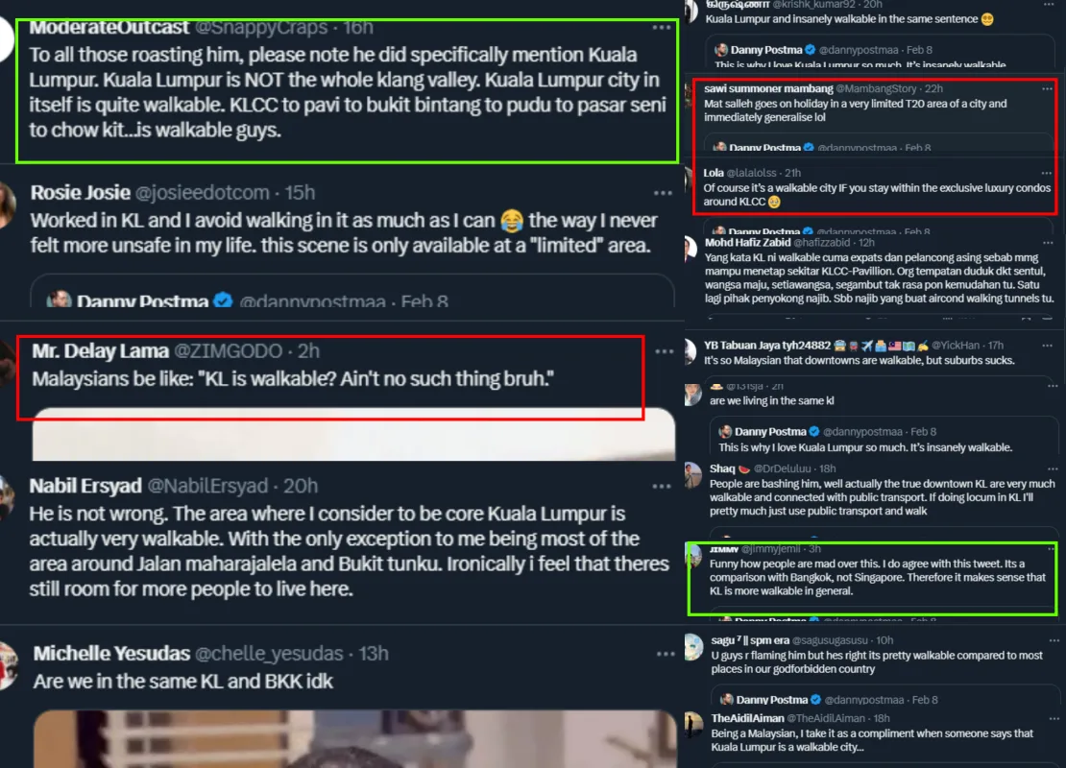The width and height of the screenshot is (1066, 768).
Task: Click Danny Postma's verified badge under Rosie Josie's tweet
Action: coord(223,300)
